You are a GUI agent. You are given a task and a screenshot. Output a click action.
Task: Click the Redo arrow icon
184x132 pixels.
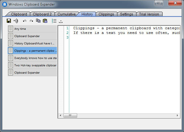[x=31, y=21]
